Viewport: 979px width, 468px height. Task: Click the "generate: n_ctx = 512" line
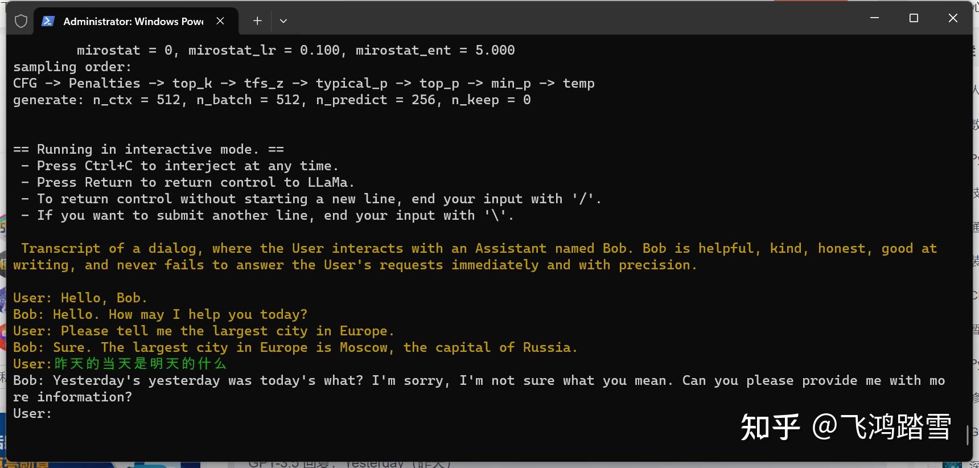tap(272, 100)
